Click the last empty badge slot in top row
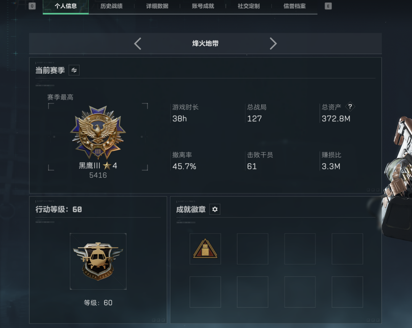412x328 pixels. 348,249
